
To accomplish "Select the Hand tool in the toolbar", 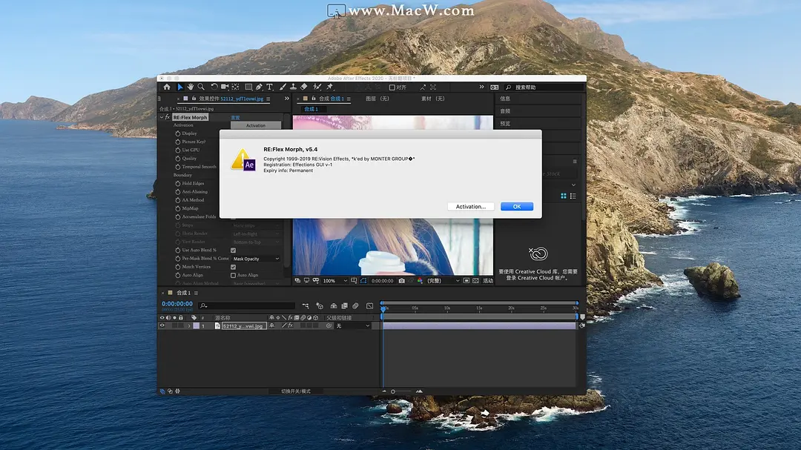I will 191,87.
